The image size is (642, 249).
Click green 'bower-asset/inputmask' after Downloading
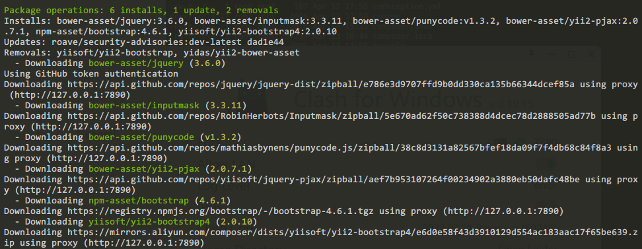[144, 106]
